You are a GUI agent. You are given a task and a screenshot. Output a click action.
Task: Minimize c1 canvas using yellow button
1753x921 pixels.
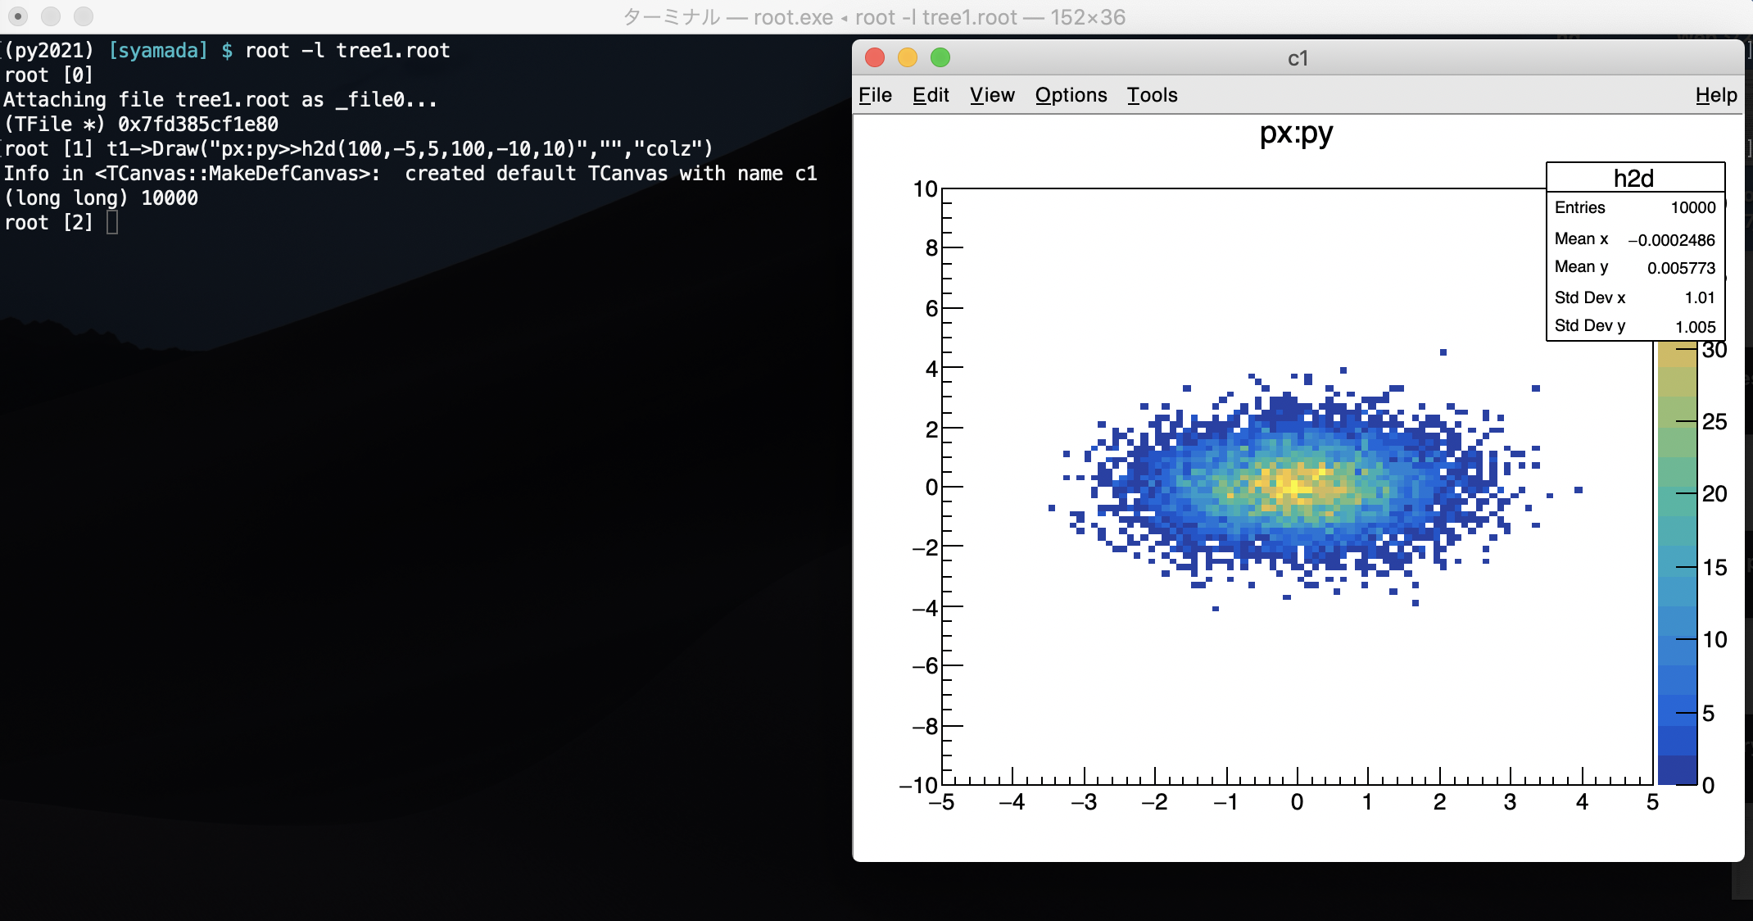[908, 57]
